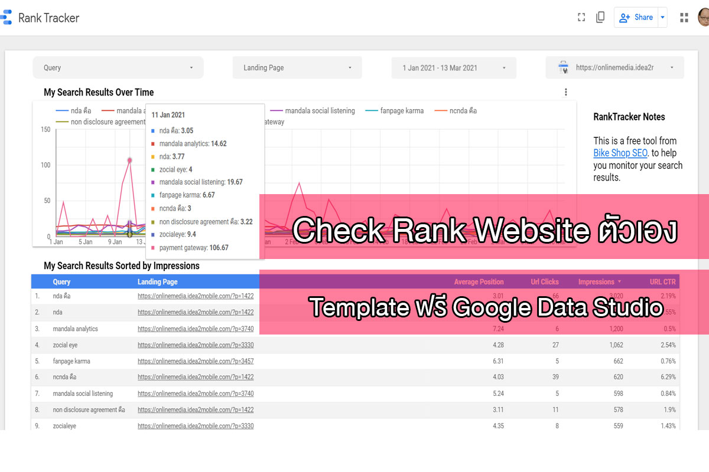The width and height of the screenshot is (709, 472).
Task: Open the Query filter dropdown
Action: pos(118,68)
